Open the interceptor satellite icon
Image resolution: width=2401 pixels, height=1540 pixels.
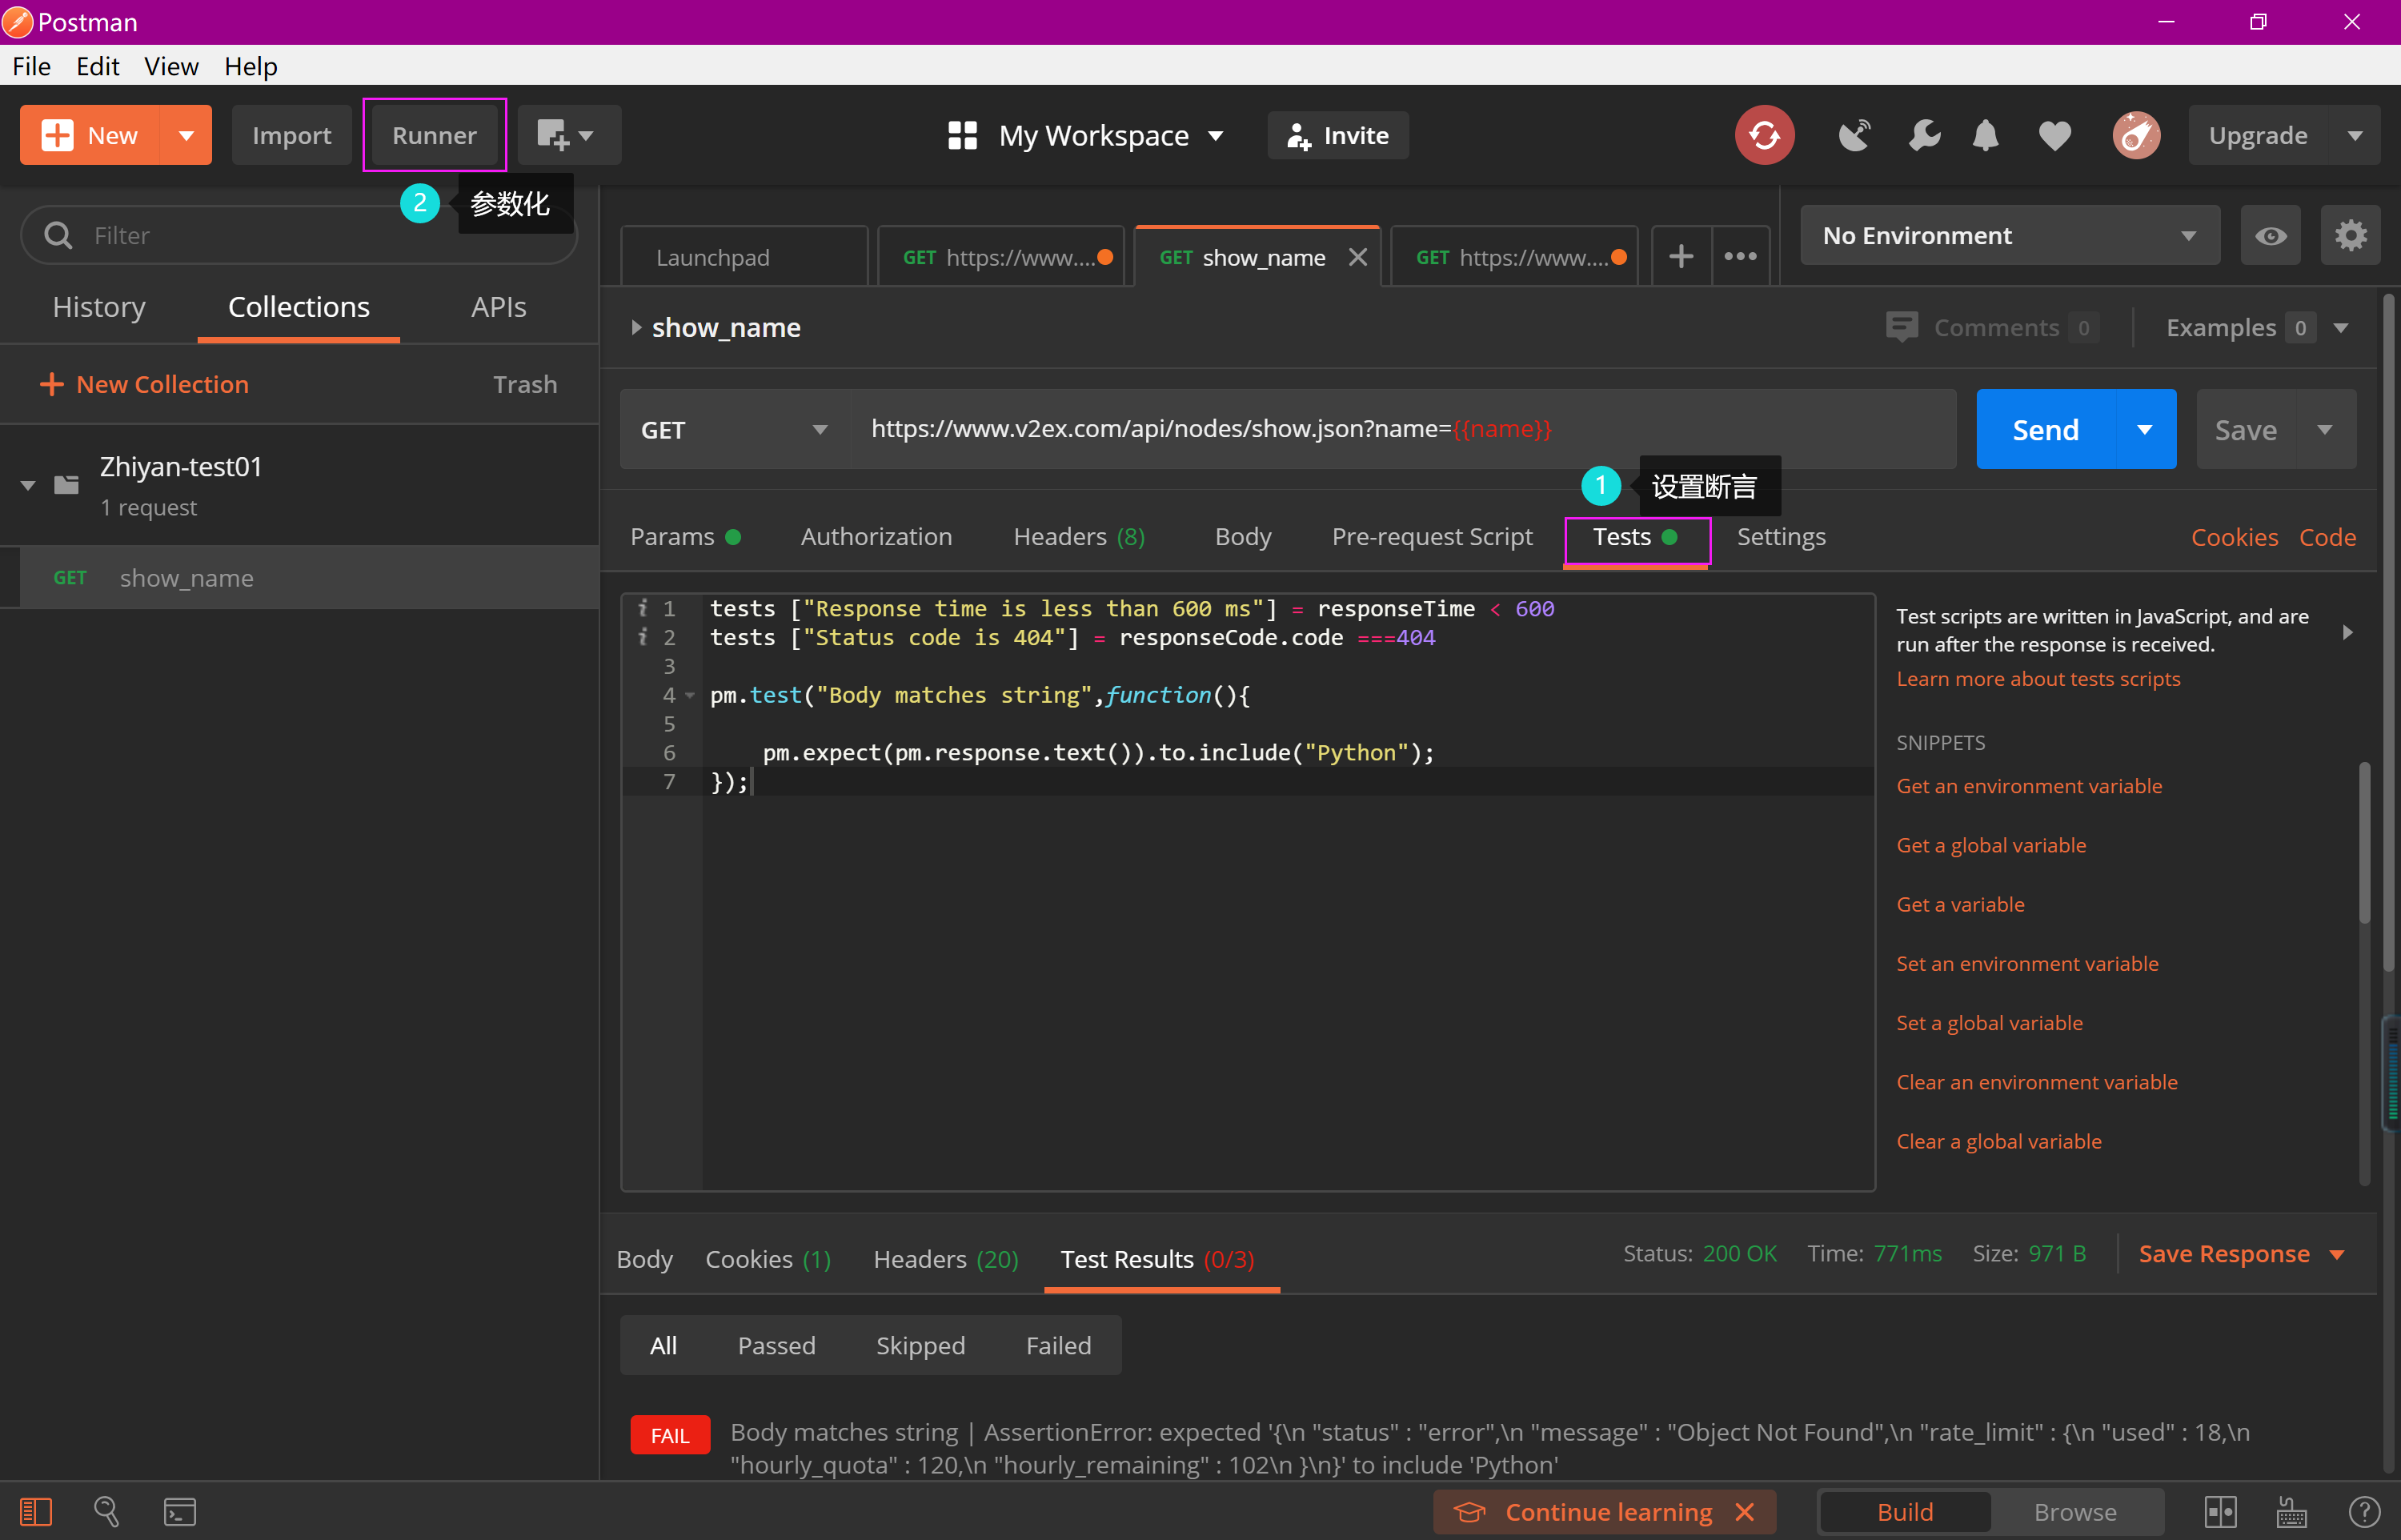(x=1854, y=135)
